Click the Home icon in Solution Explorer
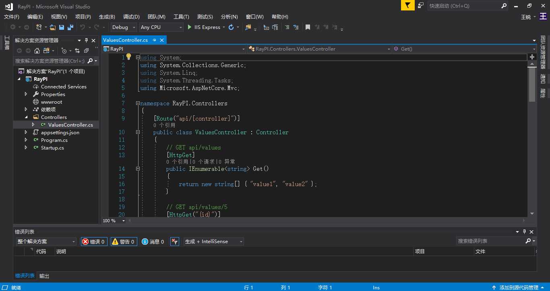 pos(37,51)
